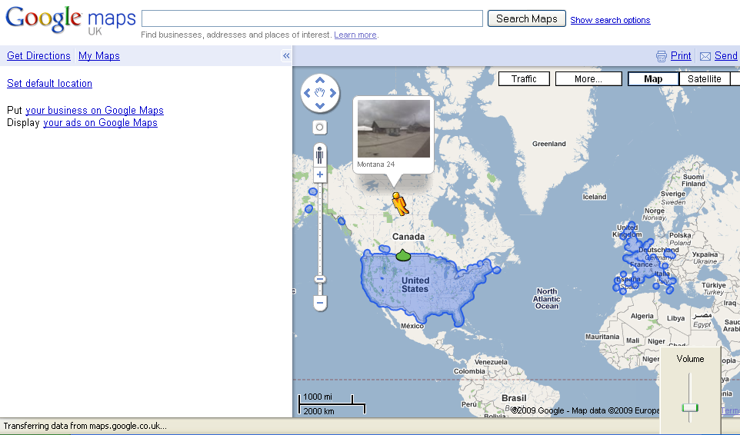The height and width of the screenshot is (435, 740).
Task: Click the Brasil label on map
Action: [514, 398]
